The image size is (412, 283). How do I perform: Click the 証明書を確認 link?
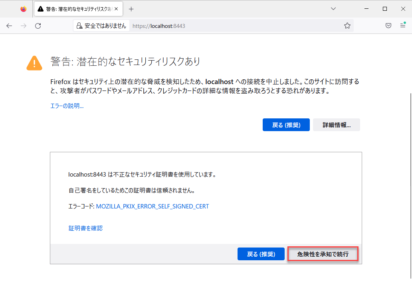point(85,228)
